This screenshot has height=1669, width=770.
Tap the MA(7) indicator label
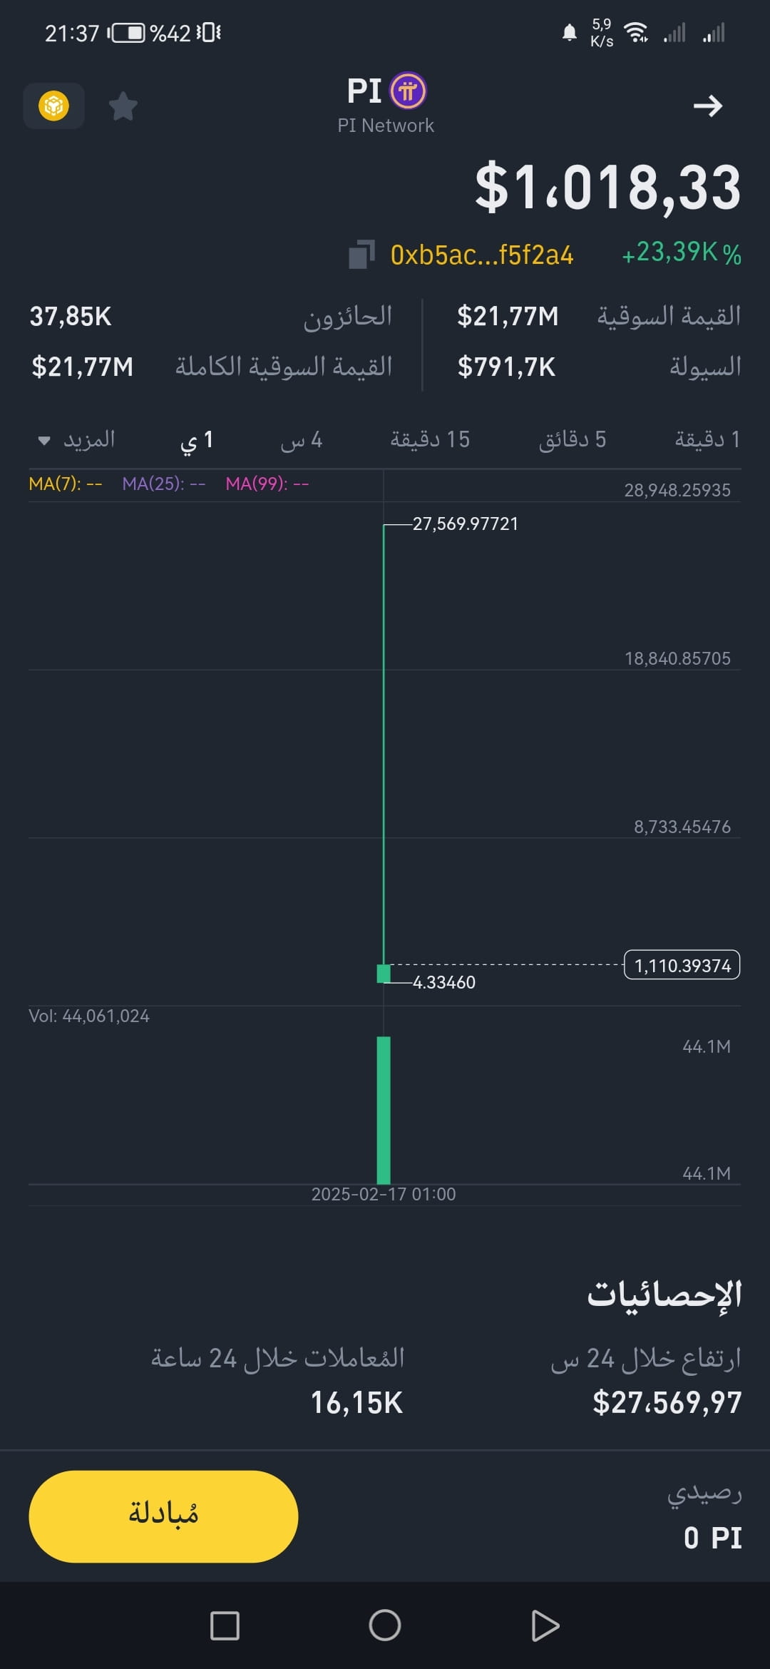(66, 484)
